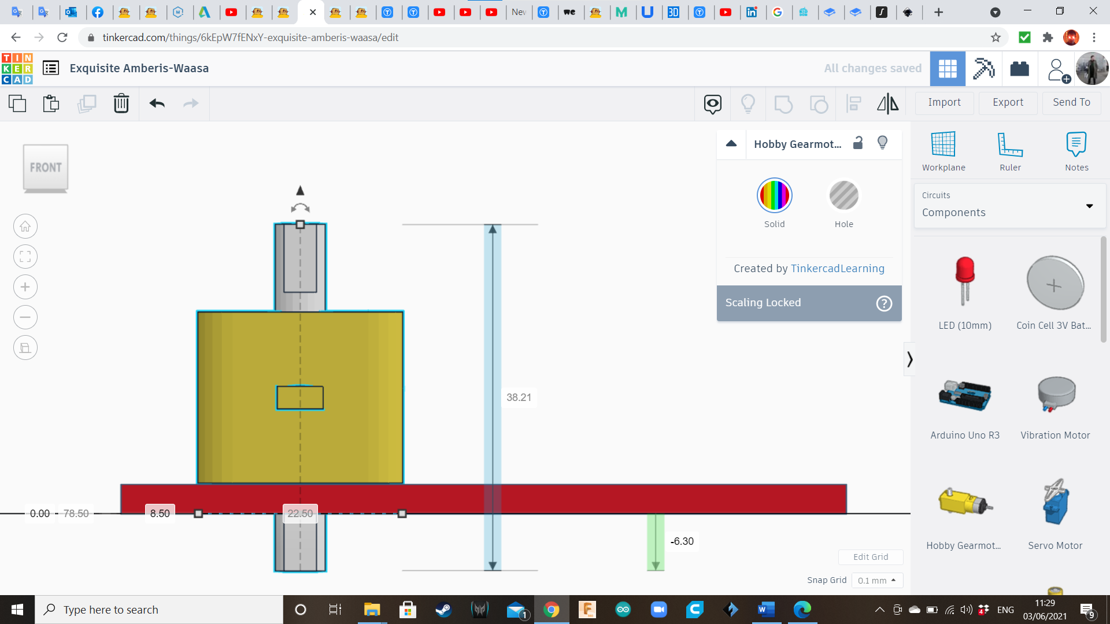Viewport: 1110px width, 624px height.
Task: Select the Ruler tool
Action: pyautogui.click(x=1009, y=151)
